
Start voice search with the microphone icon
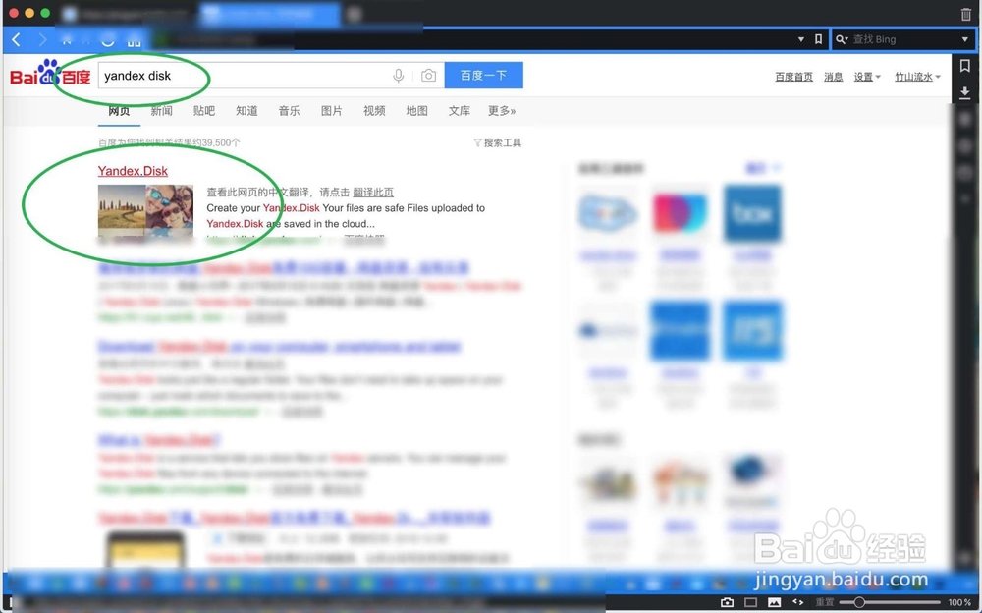click(x=398, y=76)
